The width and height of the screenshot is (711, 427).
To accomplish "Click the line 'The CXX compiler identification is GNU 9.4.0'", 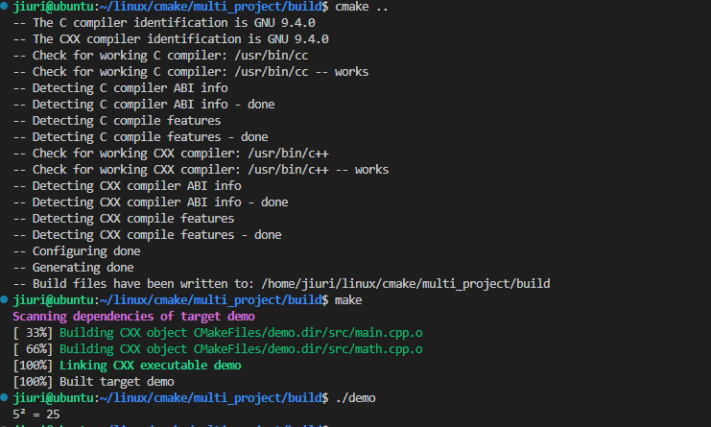I will coord(171,39).
